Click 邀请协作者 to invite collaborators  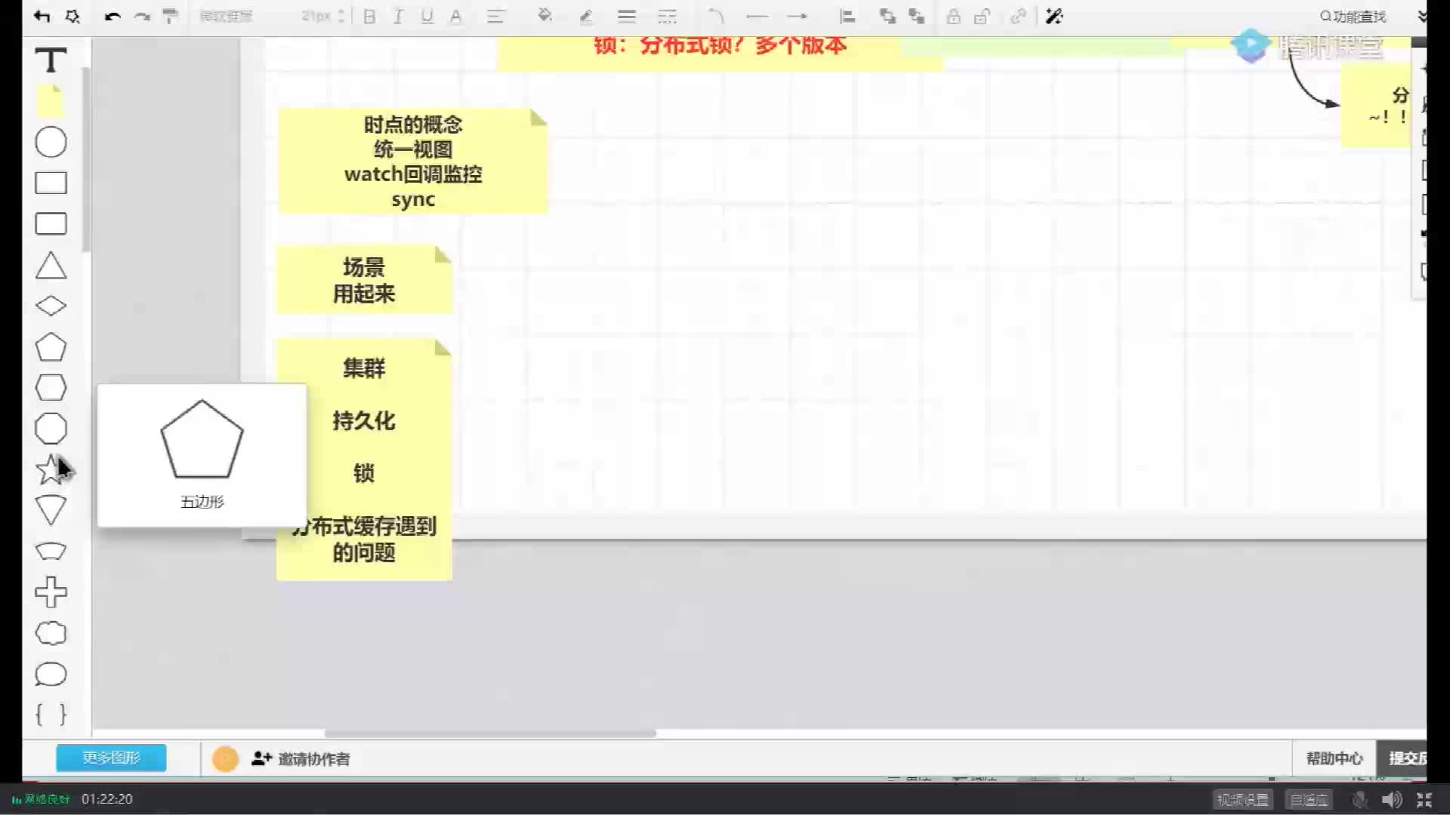pyautogui.click(x=301, y=758)
